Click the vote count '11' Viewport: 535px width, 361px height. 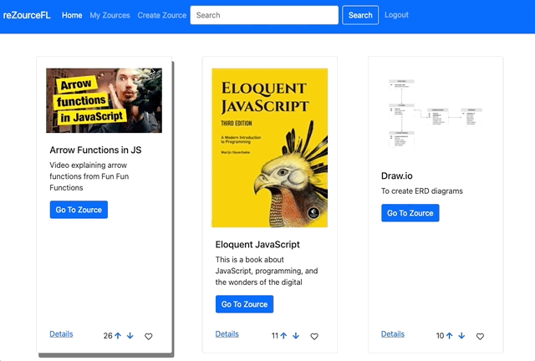tap(275, 336)
